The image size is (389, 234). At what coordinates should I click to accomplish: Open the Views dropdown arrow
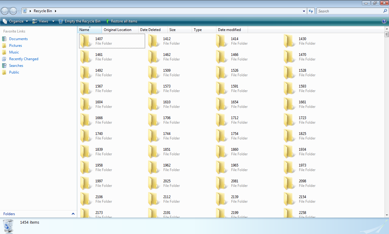pyautogui.click(x=53, y=21)
